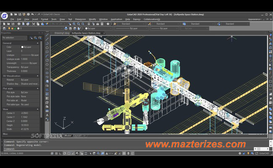Click the white layer color swatch in the layer toolbar
273x168 pixels.
(x=18, y=29)
